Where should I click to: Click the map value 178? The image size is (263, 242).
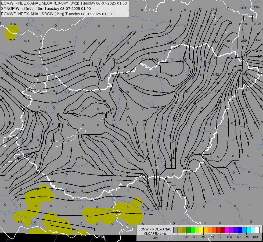point(20,222)
